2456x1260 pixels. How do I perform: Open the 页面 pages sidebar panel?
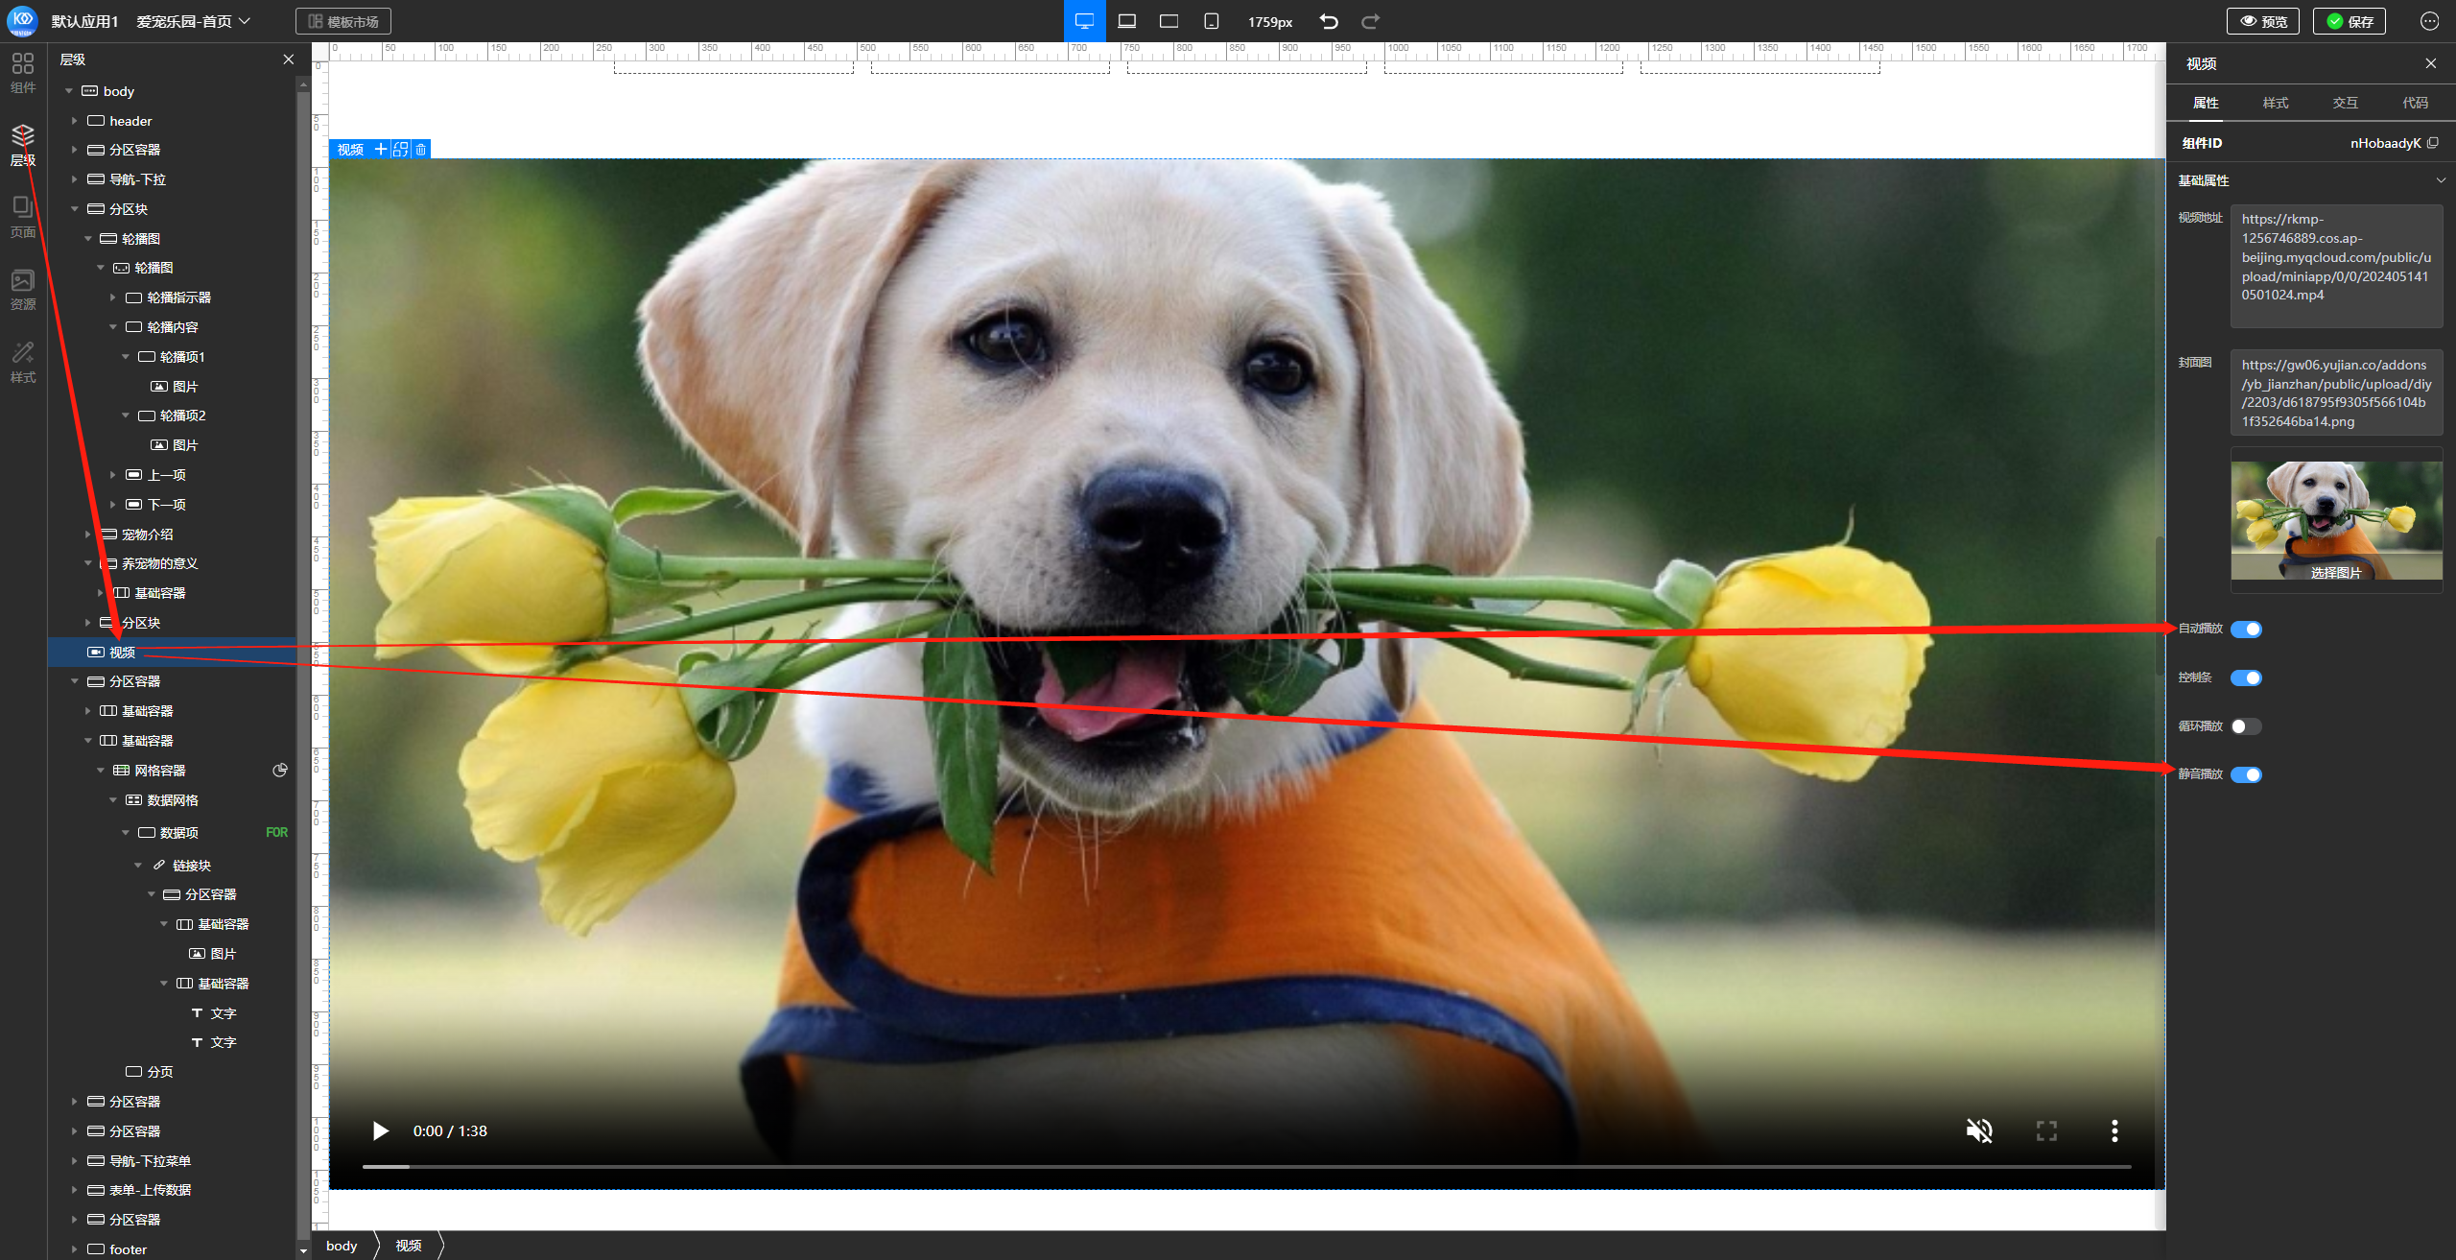click(x=23, y=218)
